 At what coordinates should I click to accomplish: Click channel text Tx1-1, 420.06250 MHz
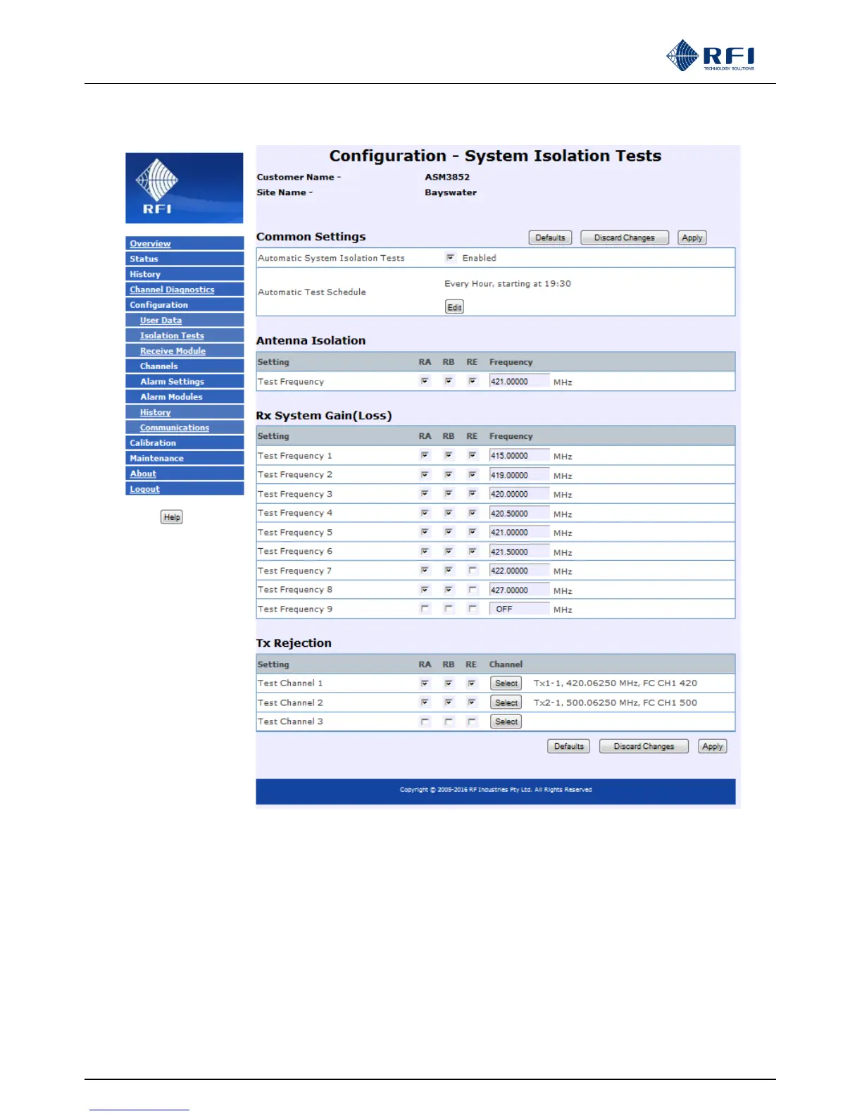tap(615, 683)
